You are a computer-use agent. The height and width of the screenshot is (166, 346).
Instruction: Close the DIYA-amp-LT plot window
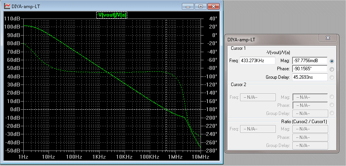[213, 6]
